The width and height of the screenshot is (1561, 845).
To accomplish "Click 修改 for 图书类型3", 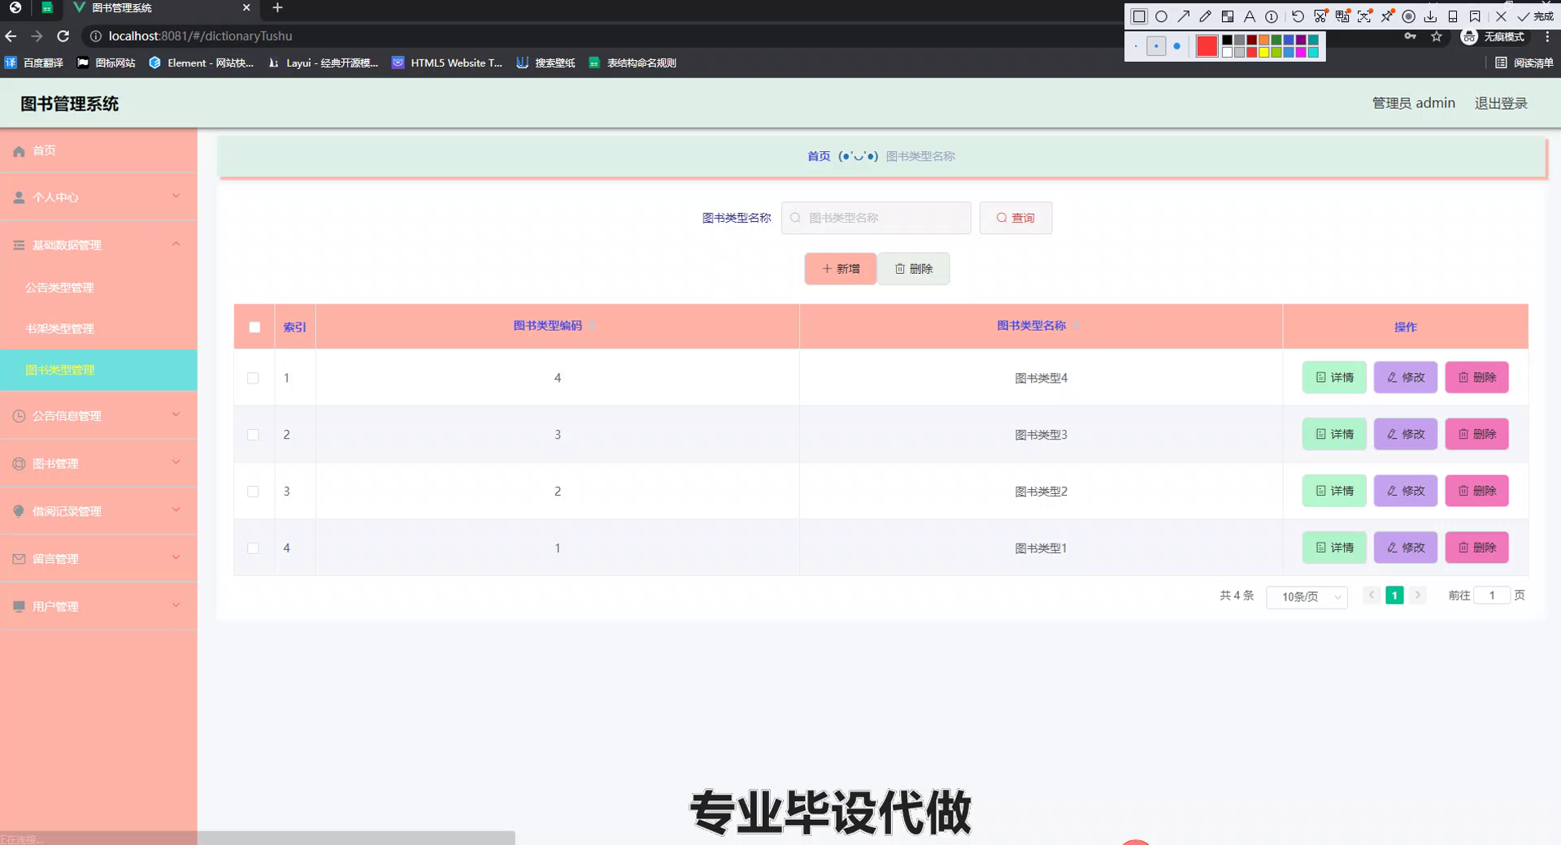I will tap(1406, 434).
